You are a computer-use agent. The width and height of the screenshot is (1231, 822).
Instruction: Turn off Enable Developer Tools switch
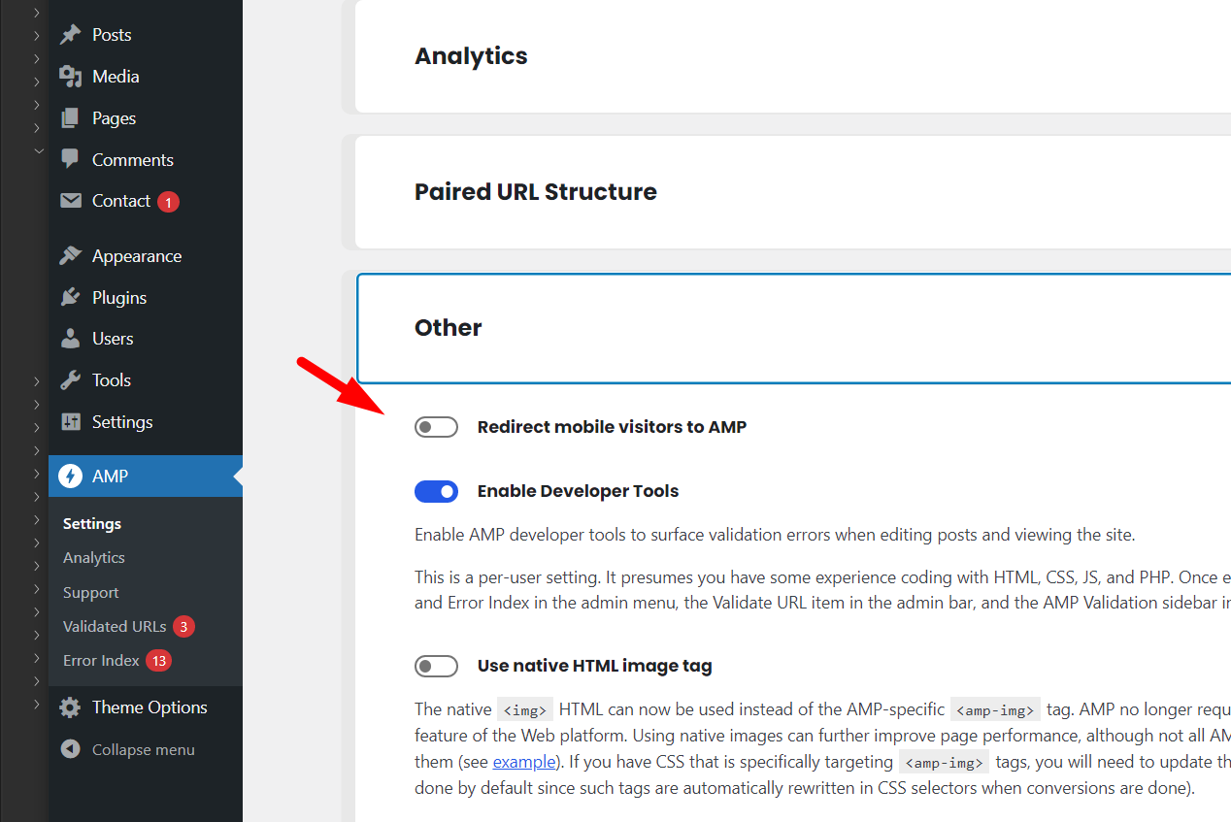click(x=436, y=492)
